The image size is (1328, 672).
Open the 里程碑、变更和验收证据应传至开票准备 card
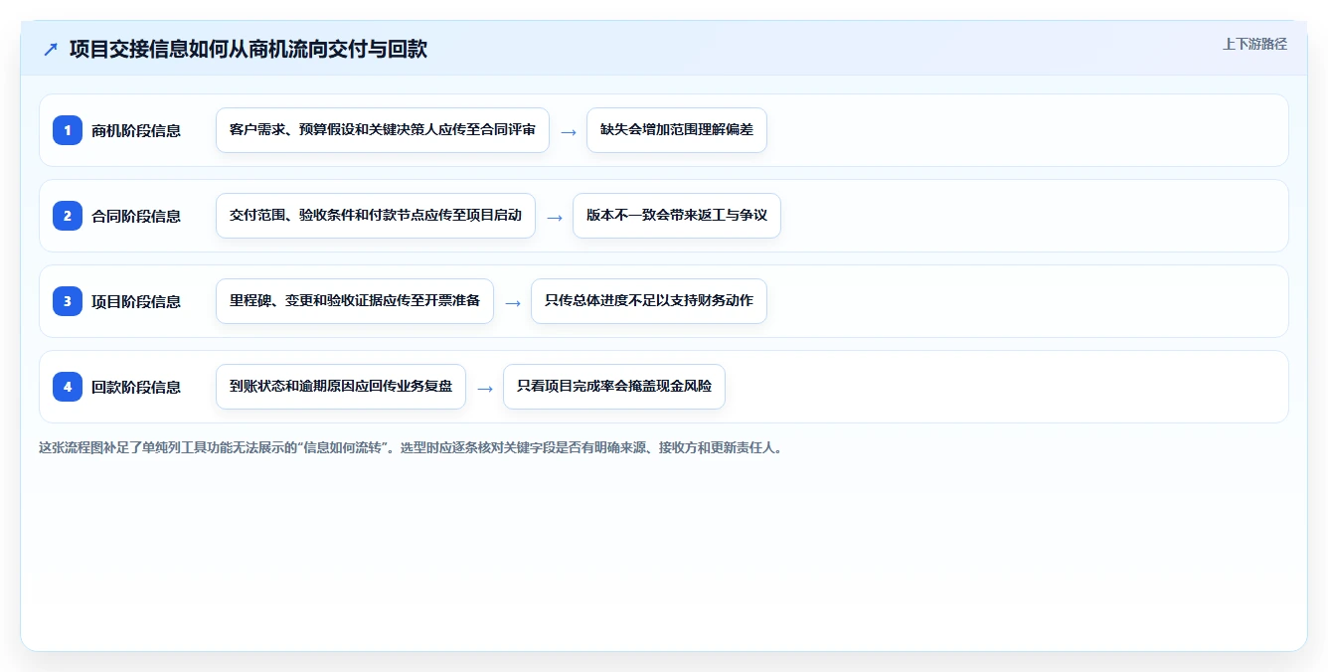point(355,301)
